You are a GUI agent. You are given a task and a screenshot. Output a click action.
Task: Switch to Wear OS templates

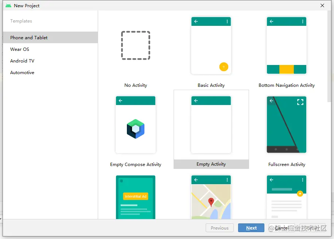click(50, 49)
